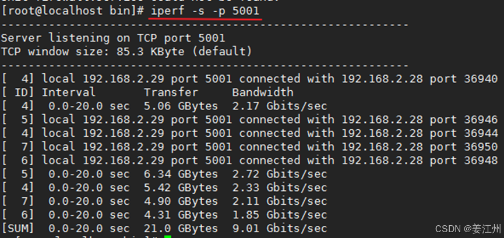Screen dimensions: 504x238
Task: Click the '9.01 Gbits/sec' total bandwidth value
Action: [280, 228]
